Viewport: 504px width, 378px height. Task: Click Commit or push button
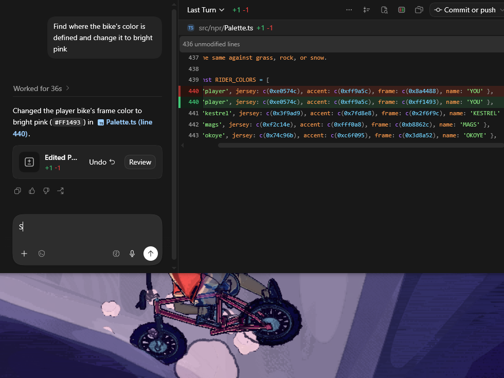465,10
